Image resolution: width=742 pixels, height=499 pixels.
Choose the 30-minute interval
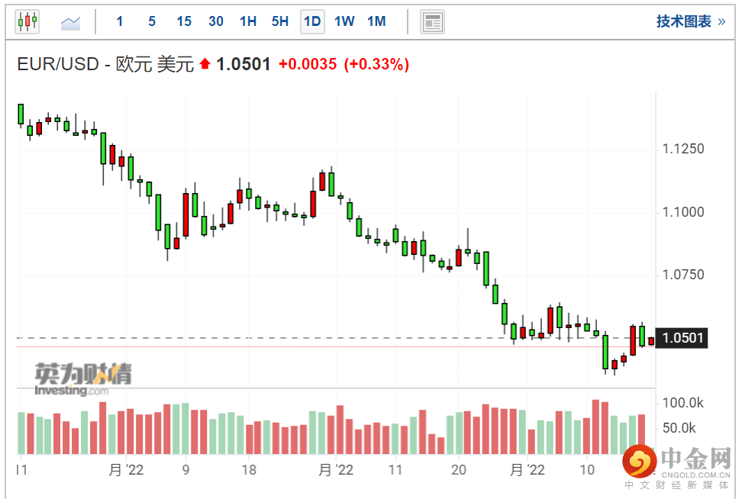point(216,21)
